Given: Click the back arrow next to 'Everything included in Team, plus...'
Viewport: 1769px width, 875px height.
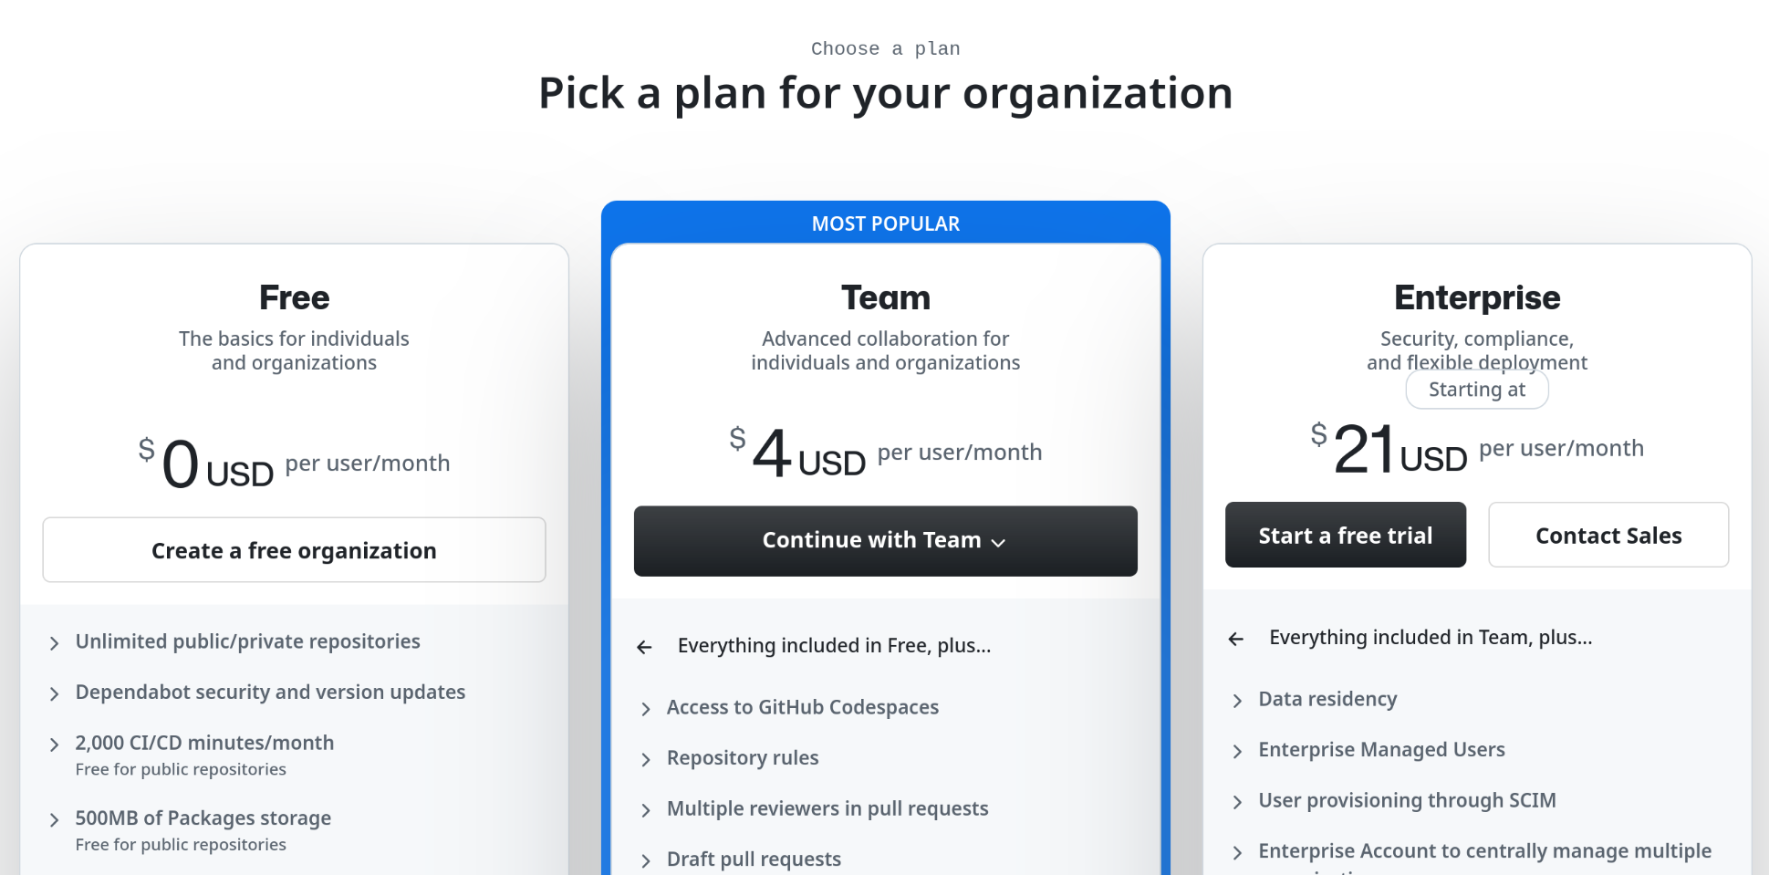Looking at the screenshot, I should pyautogui.click(x=1235, y=639).
